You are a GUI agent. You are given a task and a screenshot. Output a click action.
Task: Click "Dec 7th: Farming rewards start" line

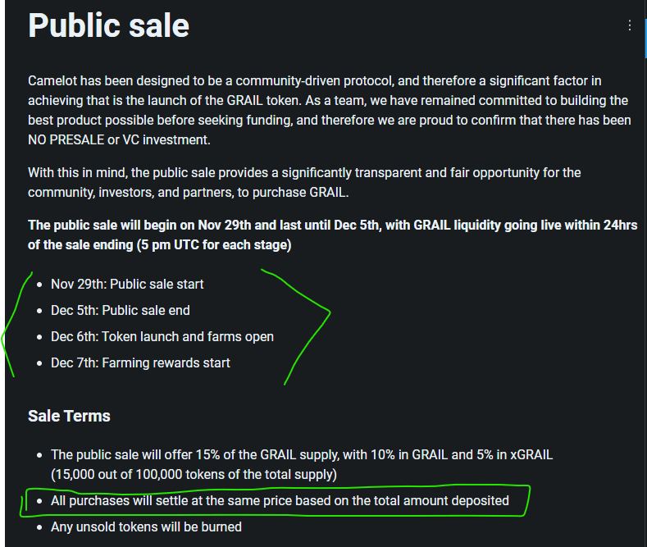[x=140, y=362]
